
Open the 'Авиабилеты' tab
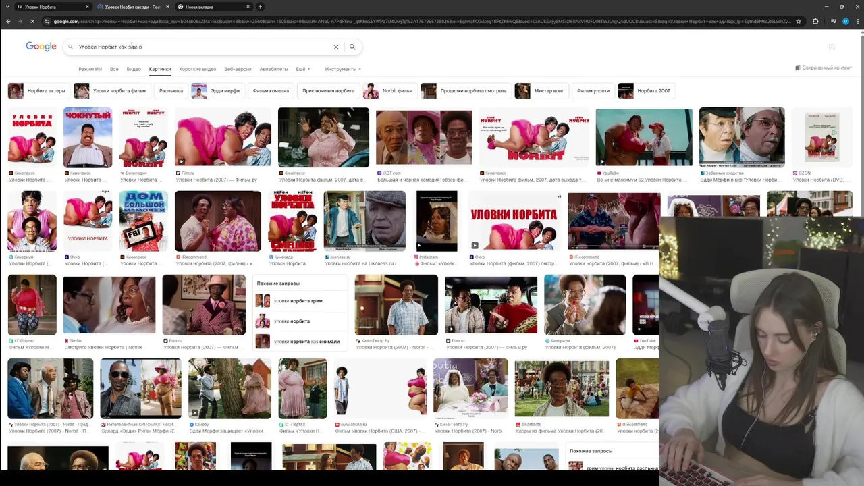pyautogui.click(x=273, y=69)
